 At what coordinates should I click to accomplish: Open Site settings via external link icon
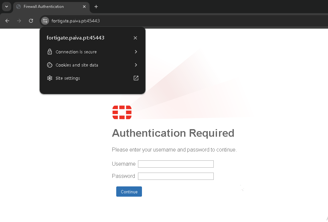click(136, 78)
